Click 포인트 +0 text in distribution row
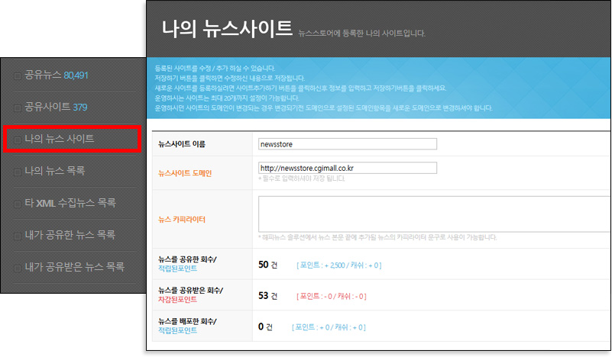Image resolution: width=612 pixels, height=357 pixels. coord(329,327)
